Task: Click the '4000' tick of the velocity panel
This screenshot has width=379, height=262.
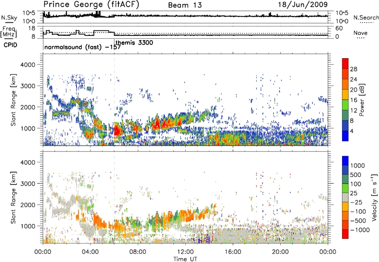Action: point(27,162)
